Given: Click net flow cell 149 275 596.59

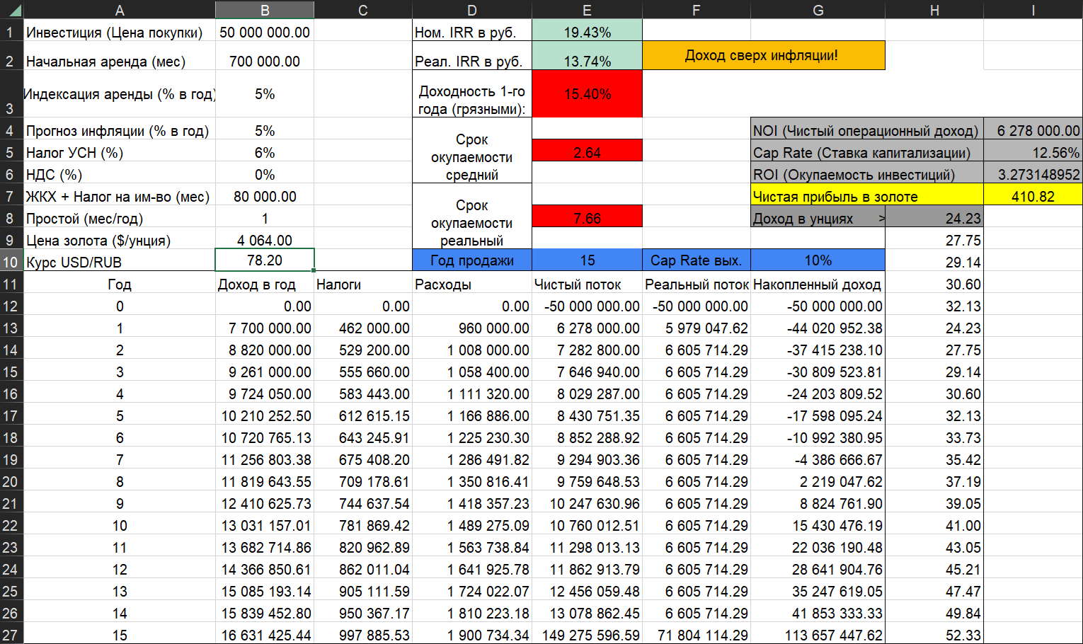Looking at the screenshot, I should [x=587, y=635].
